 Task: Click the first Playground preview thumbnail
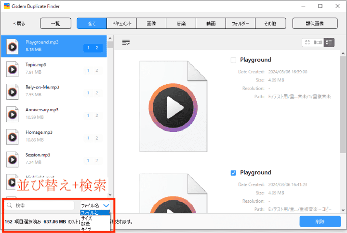click(173, 106)
